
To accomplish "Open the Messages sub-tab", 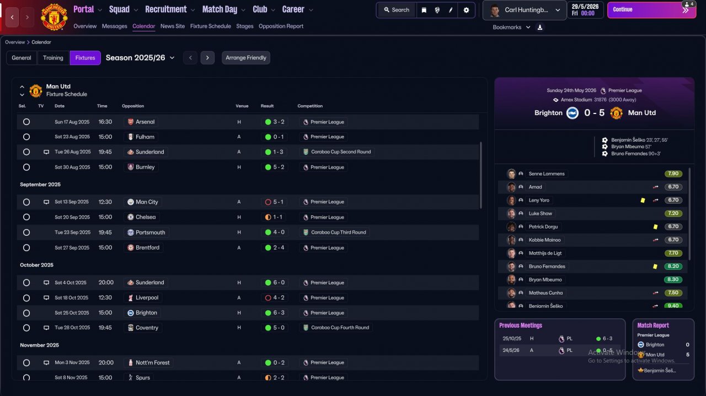I will [115, 26].
